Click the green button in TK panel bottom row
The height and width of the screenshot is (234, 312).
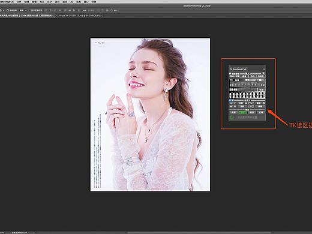click(x=242, y=113)
